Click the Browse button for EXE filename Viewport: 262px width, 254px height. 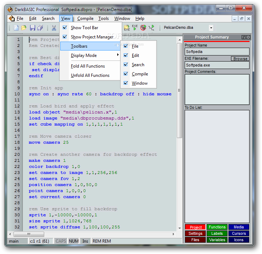click(240, 59)
